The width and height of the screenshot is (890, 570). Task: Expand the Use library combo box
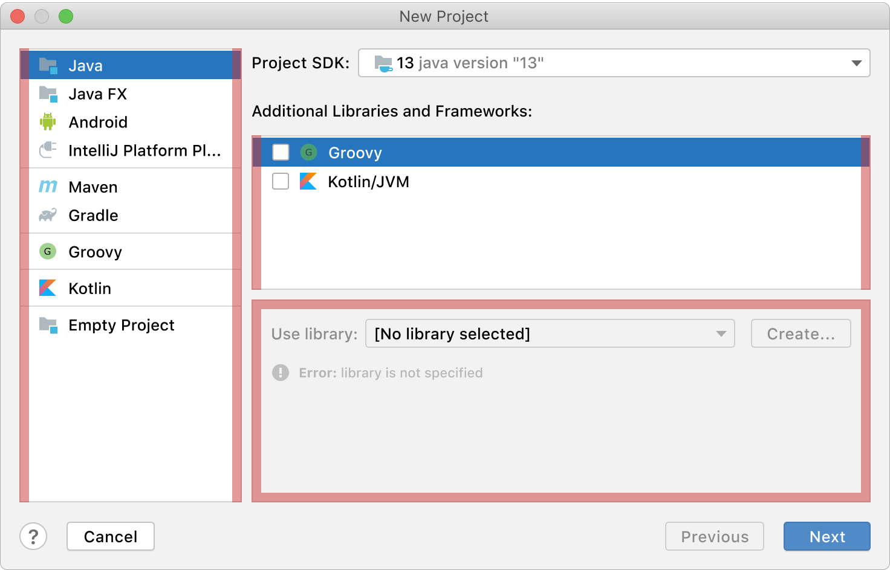click(550, 334)
